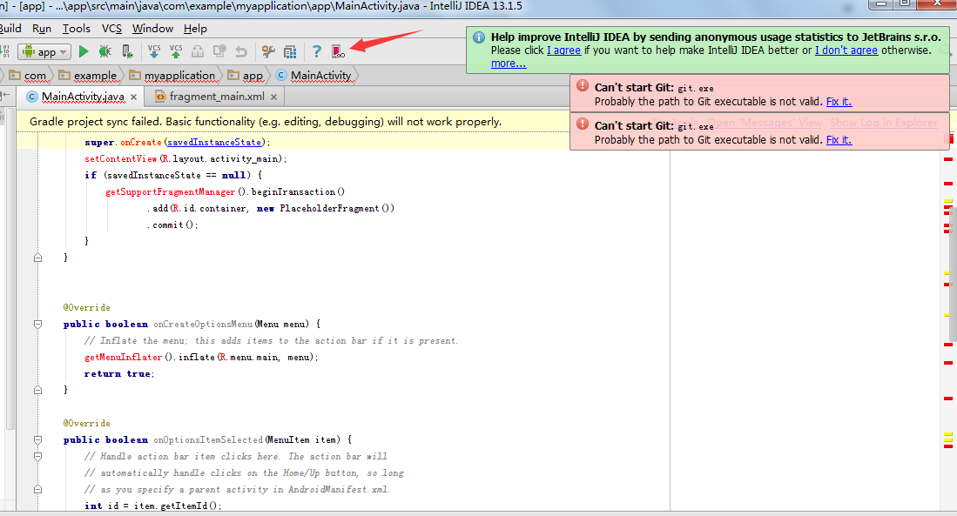Open the app run configuration dropdown
This screenshot has height=516, width=957.
click(x=44, y=52)
